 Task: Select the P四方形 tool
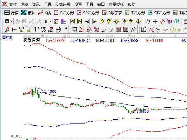(x=64, y=13)
